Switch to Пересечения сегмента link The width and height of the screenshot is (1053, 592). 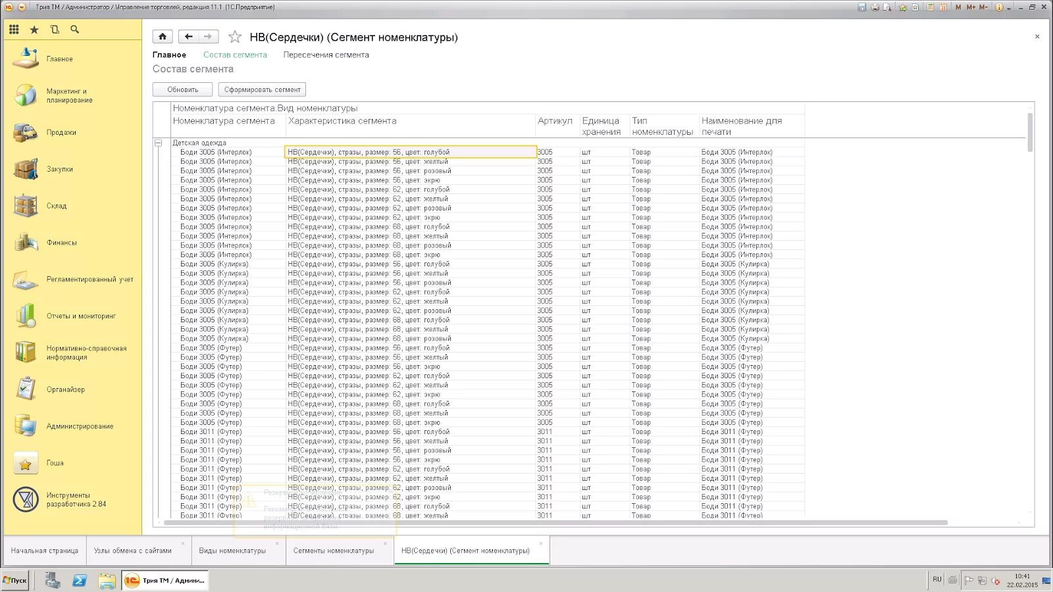pyautogui.click(x=326, y=55)
